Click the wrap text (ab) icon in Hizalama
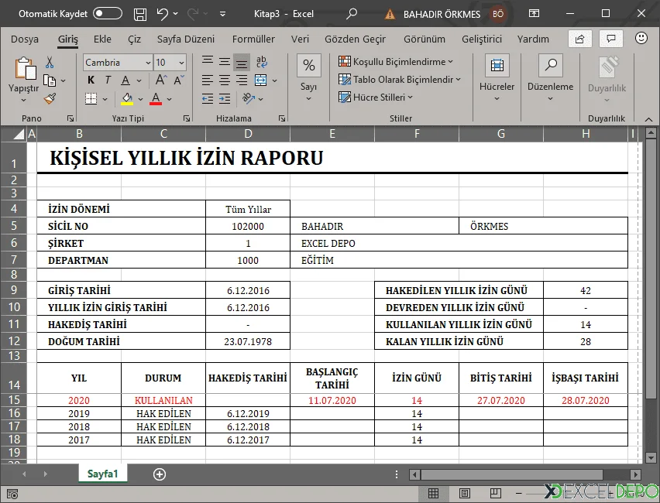The width and height of the screenshot is (660, 503). tap(261, 61)
